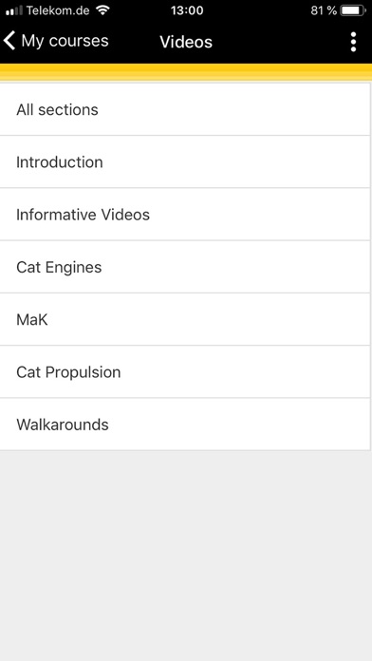Tap the cellular signal bars icon
The height and width of the screenshot is (661, 372).
pos(14,10)
